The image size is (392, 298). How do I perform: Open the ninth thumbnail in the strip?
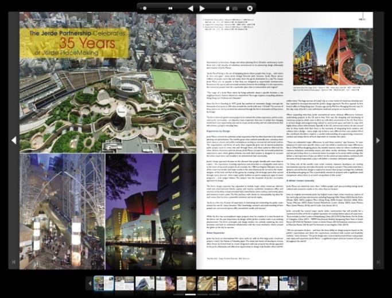268,283
